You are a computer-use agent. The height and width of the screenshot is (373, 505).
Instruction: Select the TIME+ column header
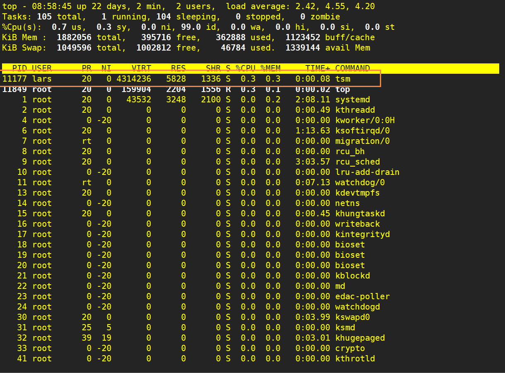[318, 68]
